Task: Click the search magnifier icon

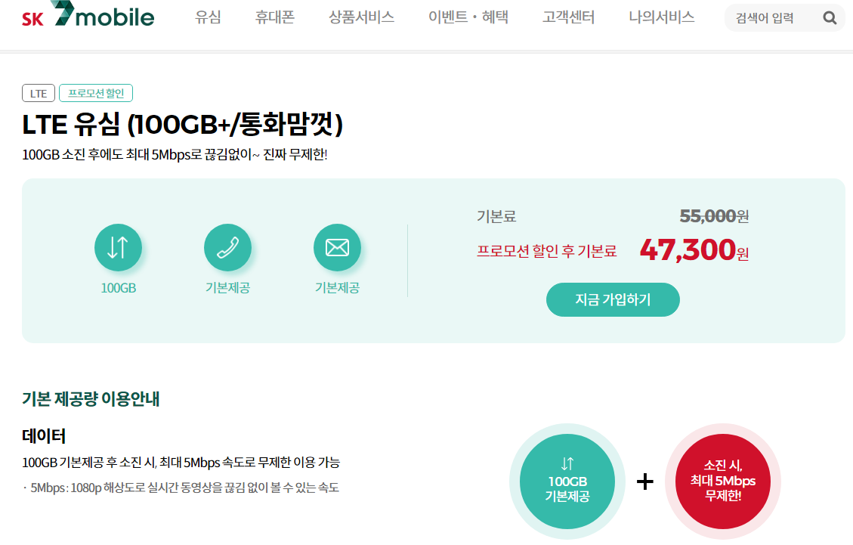Action: click(830, 18)
